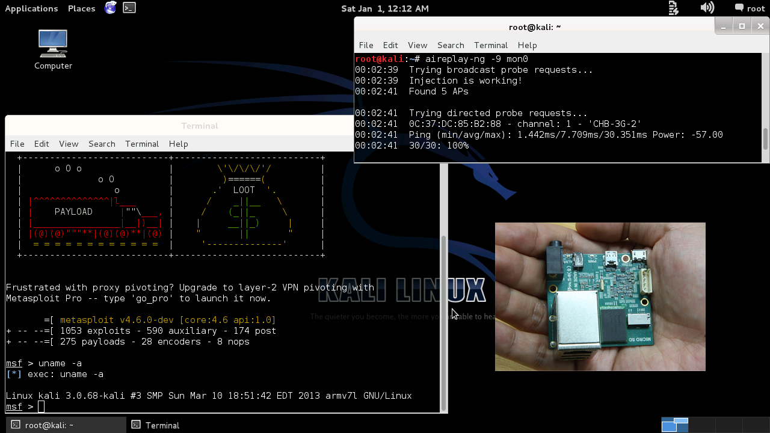This screenshot has width=770, height=433.
Task: Switch to the last workspace in switcher
Action: point(755,425)
